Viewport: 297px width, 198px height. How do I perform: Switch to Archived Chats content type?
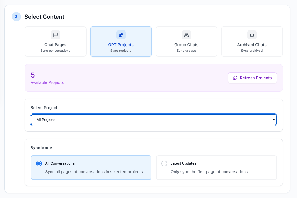pos(252,42)
